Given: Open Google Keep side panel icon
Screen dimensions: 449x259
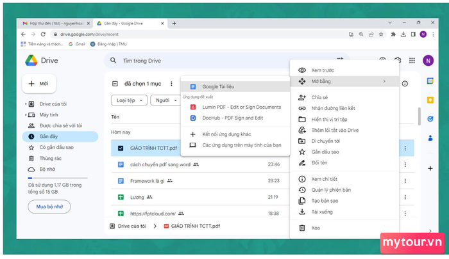Looking at the screenshot, I should (x=430, y=100).
